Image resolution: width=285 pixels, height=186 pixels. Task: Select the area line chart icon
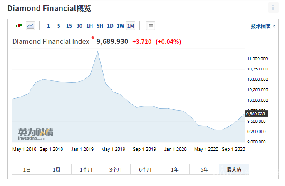point(30,26)
